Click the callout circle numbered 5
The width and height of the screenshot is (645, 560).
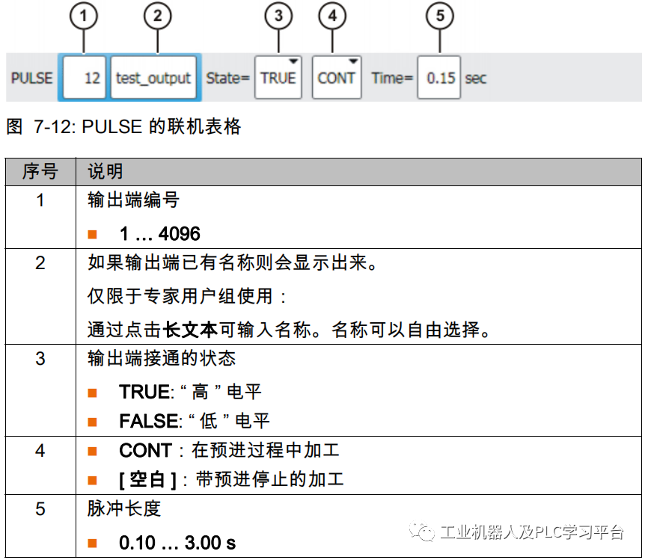click(x=441, y=14)
